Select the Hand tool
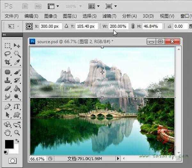The height and width of the screenshot is (168, 192). [8, 132]
